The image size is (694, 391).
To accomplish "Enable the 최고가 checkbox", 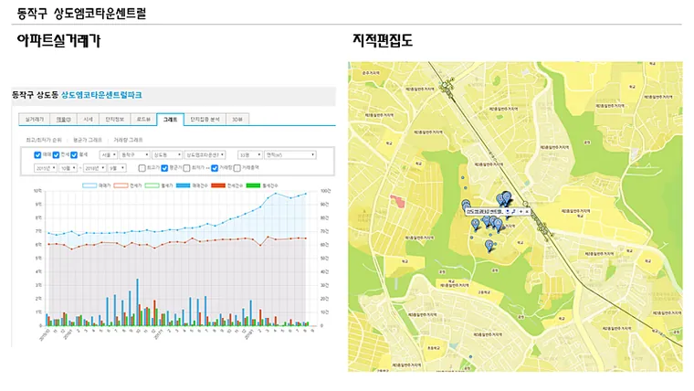I will click(142, 168).
